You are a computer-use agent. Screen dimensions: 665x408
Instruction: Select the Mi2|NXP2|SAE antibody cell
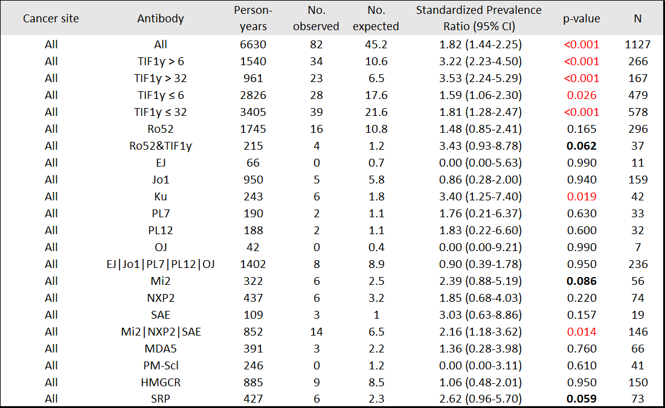coord(161,332)
